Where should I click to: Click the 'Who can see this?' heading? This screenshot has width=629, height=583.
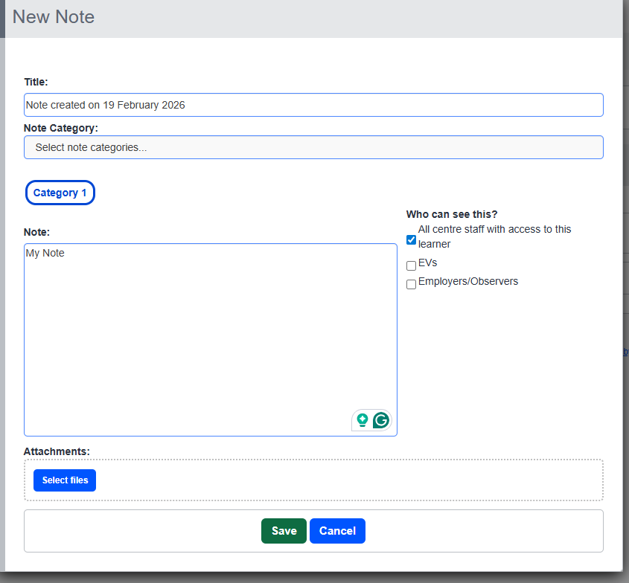[452, 214]
